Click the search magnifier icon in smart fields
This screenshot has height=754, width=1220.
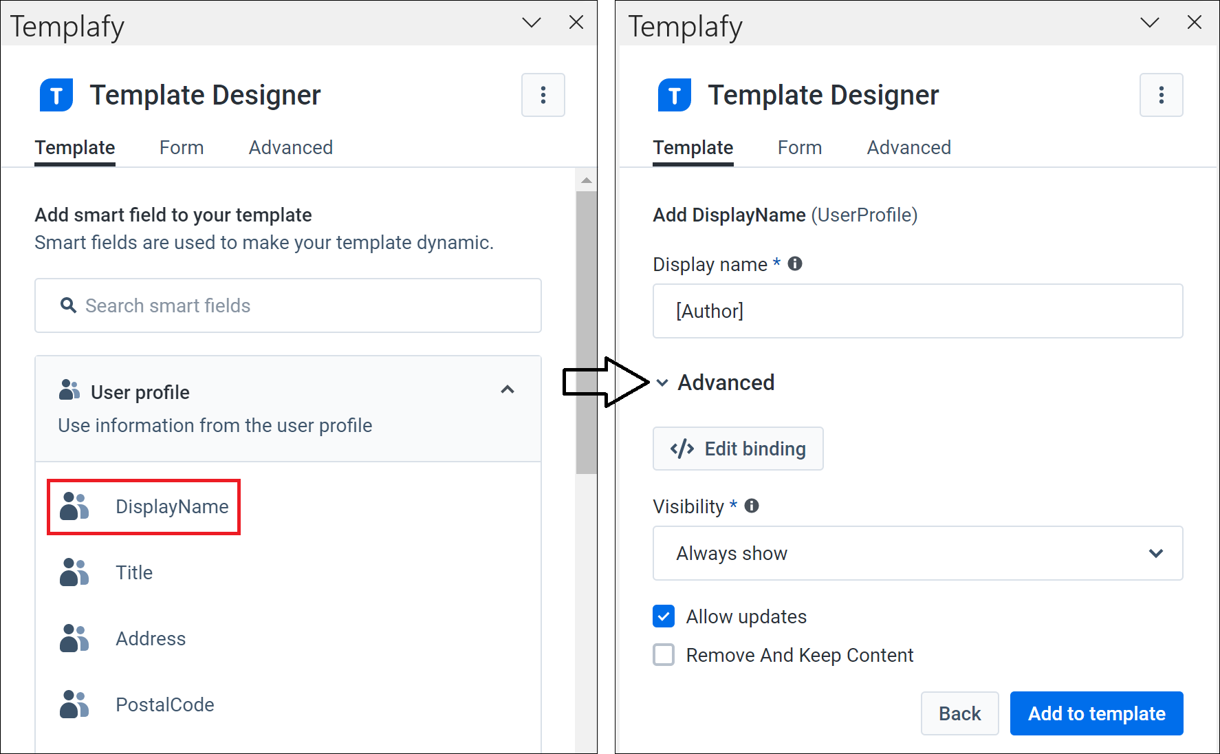click(68, 305)
